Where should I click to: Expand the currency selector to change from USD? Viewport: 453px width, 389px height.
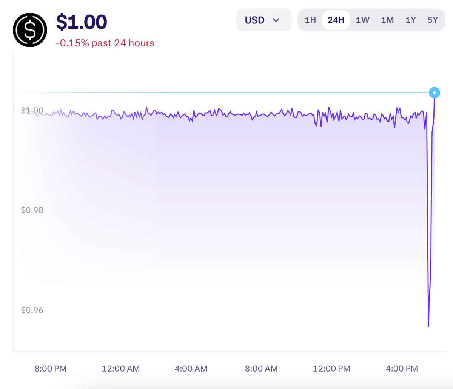263,20
